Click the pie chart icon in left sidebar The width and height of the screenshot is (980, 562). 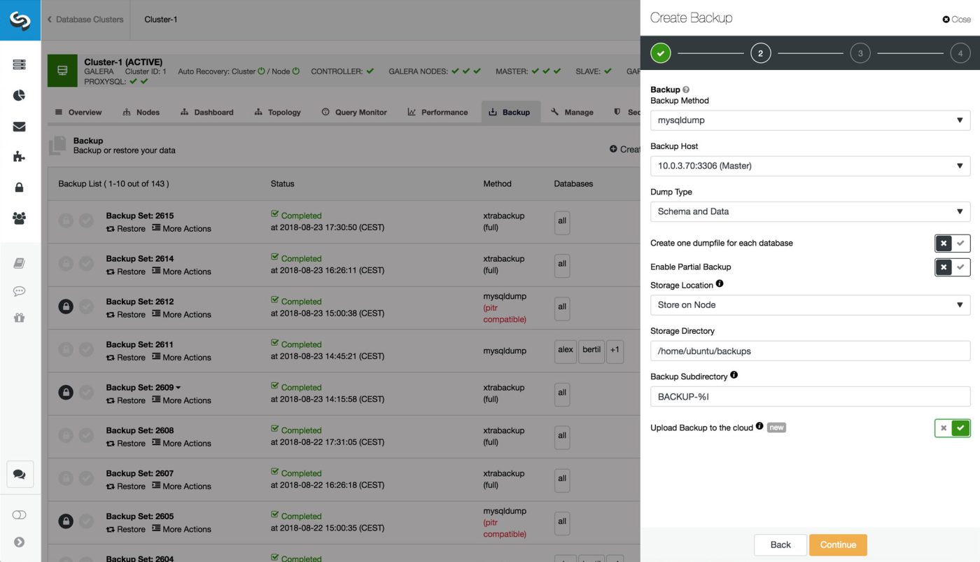tap(19, 95)
